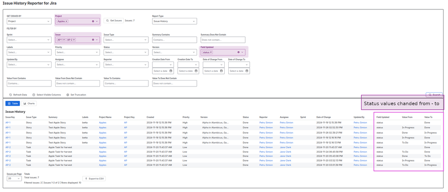This screenshot has height=192, width=448.
Task: Remove the AP-2 chip from Issue filter
Action: coord(74,40)
